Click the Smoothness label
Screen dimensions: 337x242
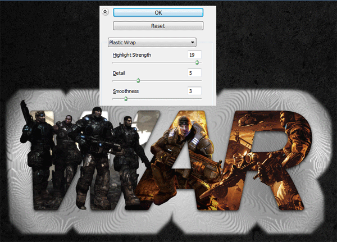click(x=126, y=91)
